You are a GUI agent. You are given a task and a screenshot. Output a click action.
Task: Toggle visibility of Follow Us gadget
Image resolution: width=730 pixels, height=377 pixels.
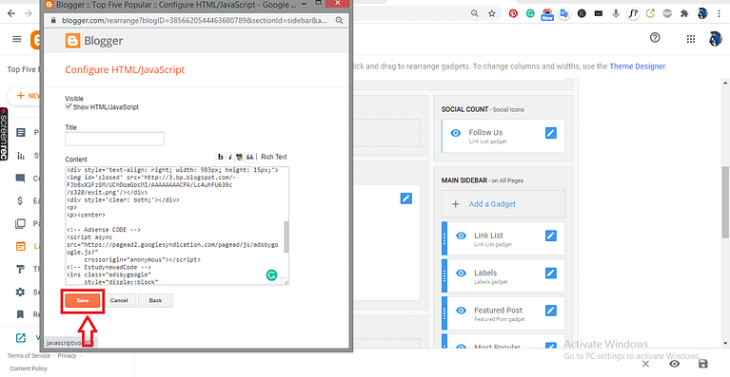pyautogui.click(x=456, y=133)
